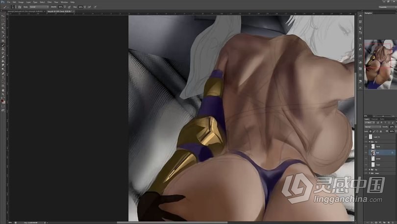This screenshot has height=224, width=397.
Task: Toggle visibility of the armor layer
Action: [366, 159]
